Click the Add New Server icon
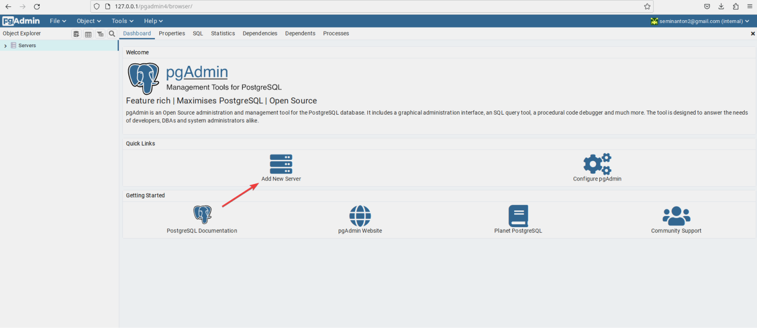The height and width of the screenshot is (328, 757). pos(281,164)
